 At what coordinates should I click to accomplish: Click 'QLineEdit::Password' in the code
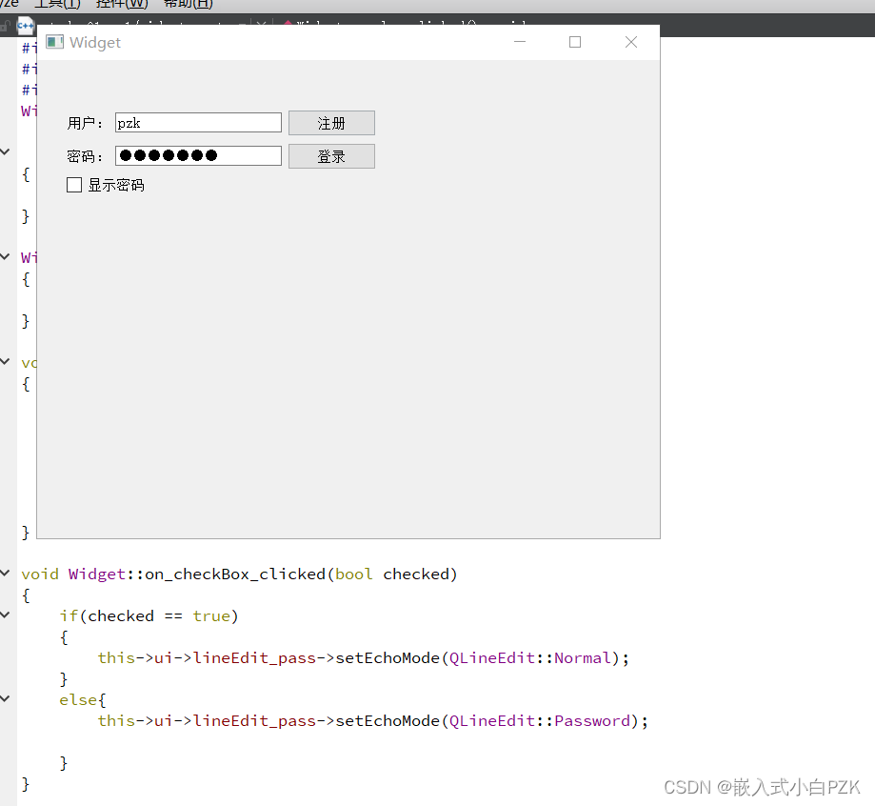pos(540,721)
